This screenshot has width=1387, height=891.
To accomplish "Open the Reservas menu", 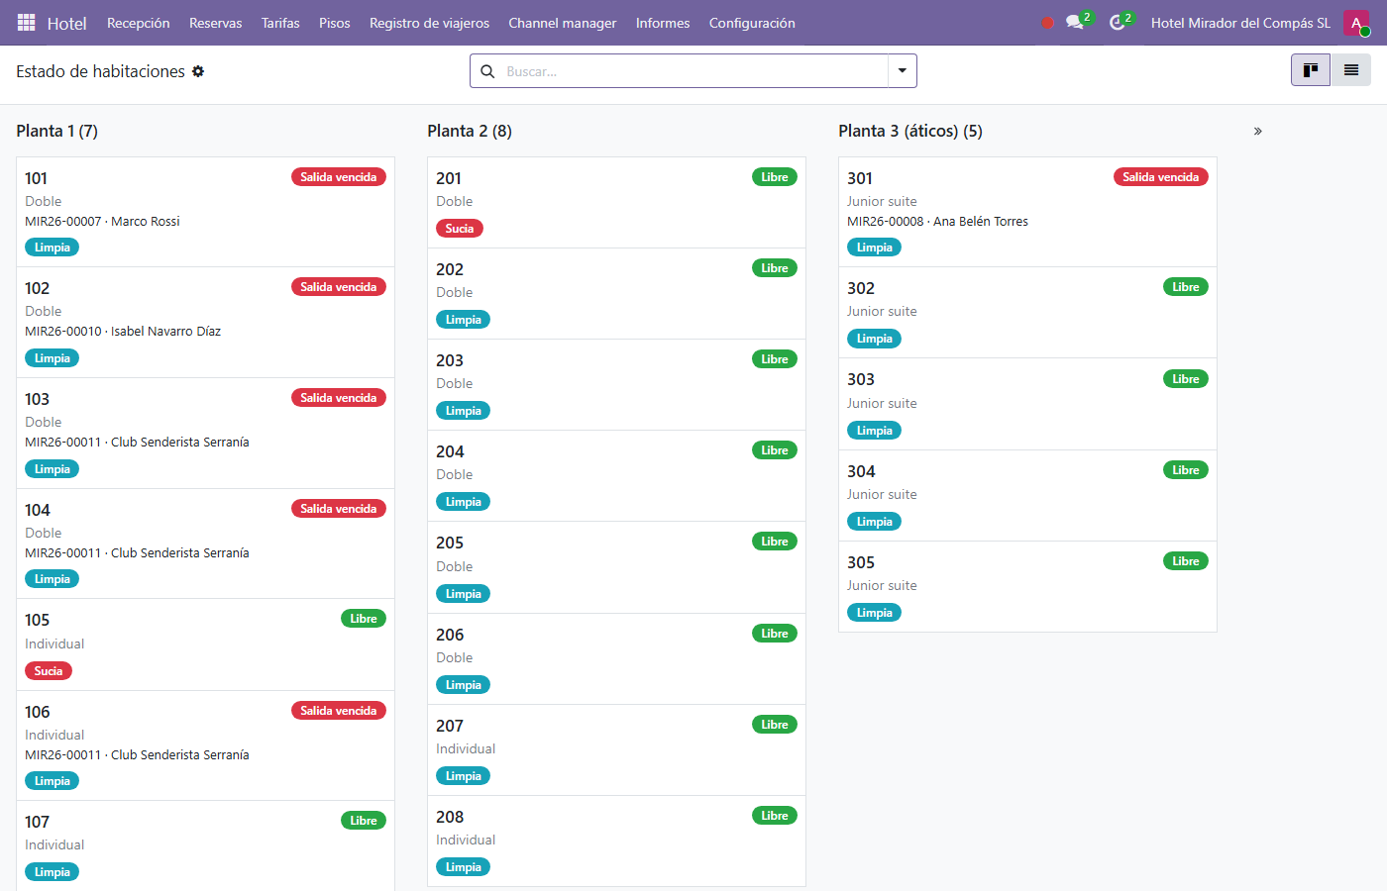I will coord(216,23).
